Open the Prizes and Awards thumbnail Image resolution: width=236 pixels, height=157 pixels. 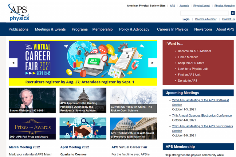(32, 128)
